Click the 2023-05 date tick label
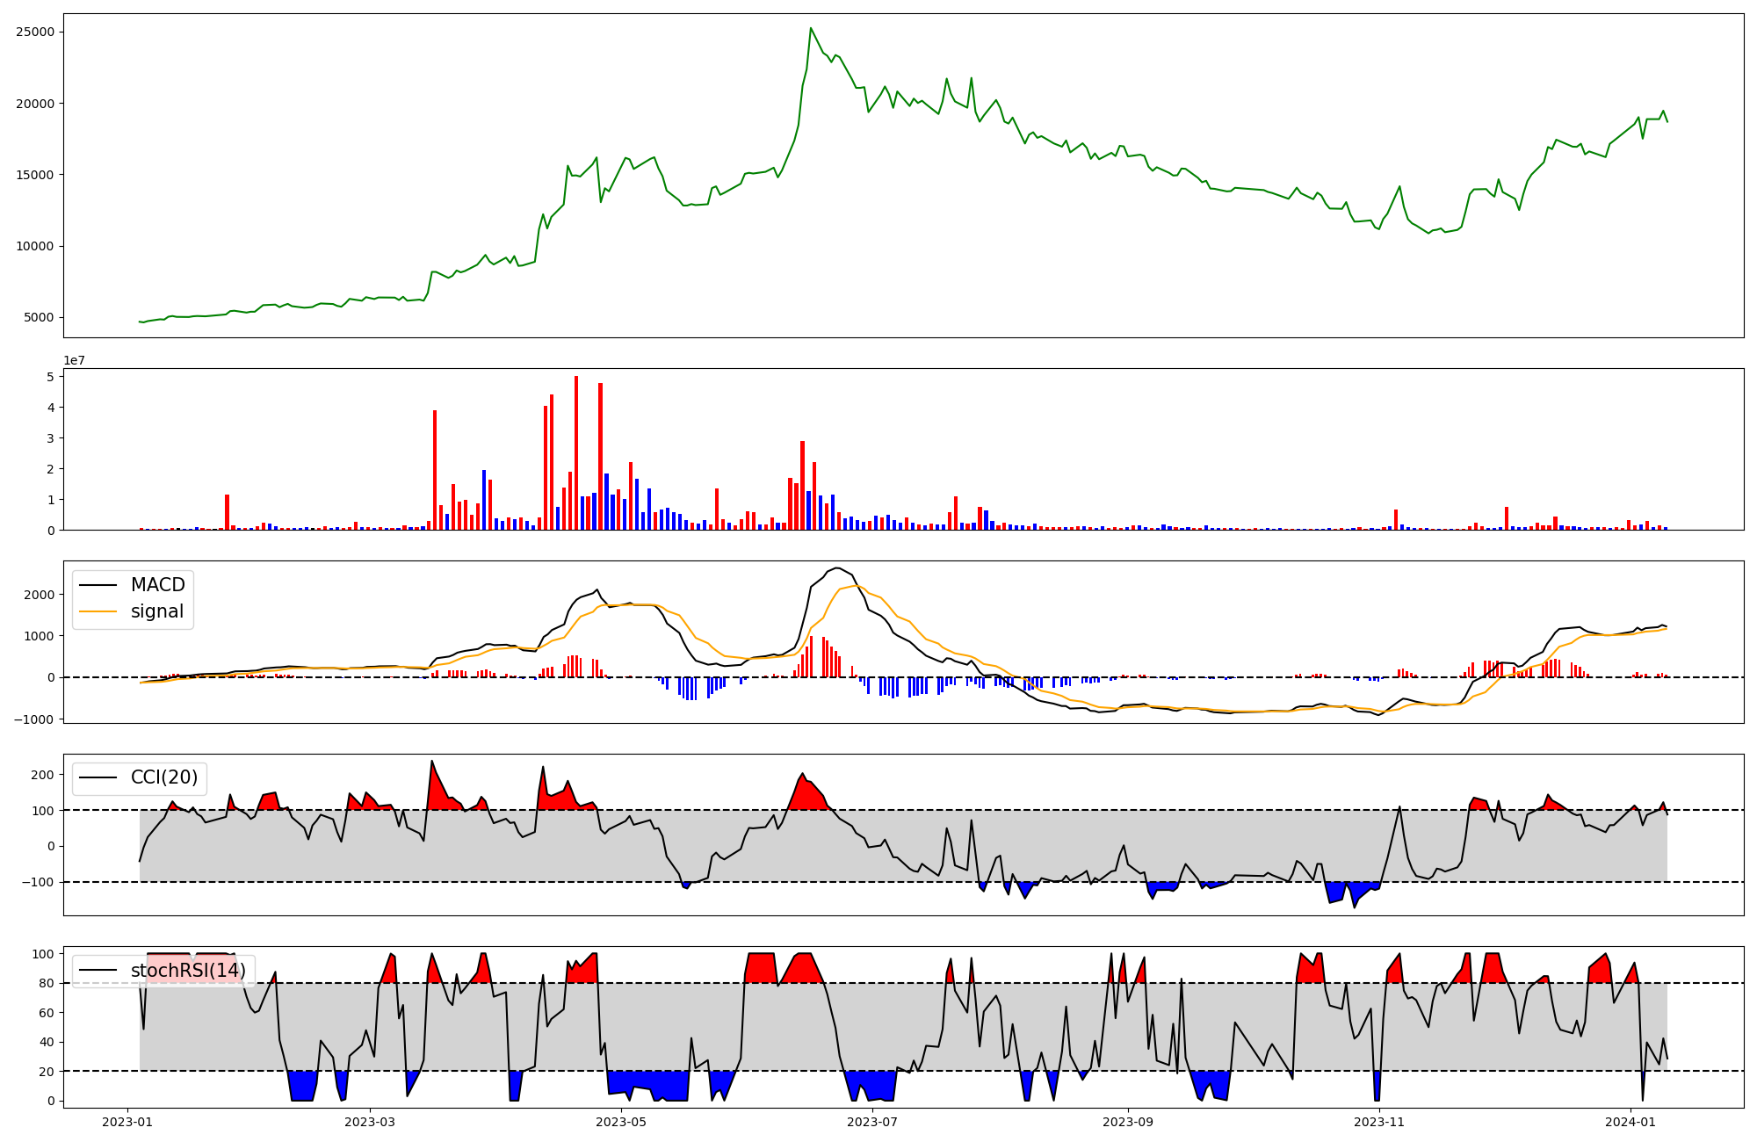This screenshot has height=1142, width=1757. 621,1122
